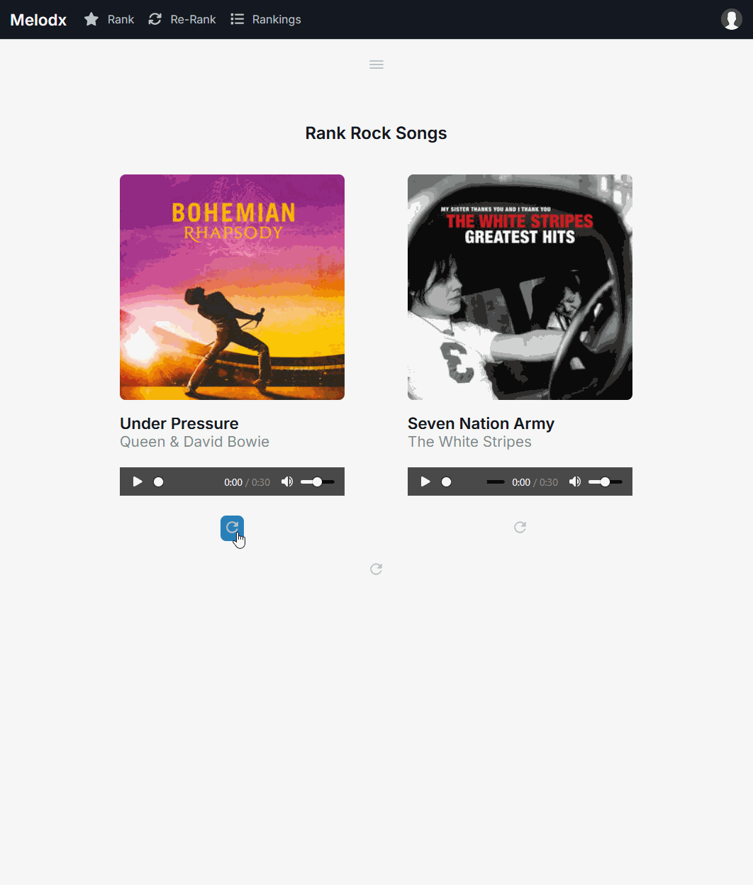Adjust the Seven Nation Army volume slider
The width and height of the screenshot is (753, 885).
click(x=606, y=482)
